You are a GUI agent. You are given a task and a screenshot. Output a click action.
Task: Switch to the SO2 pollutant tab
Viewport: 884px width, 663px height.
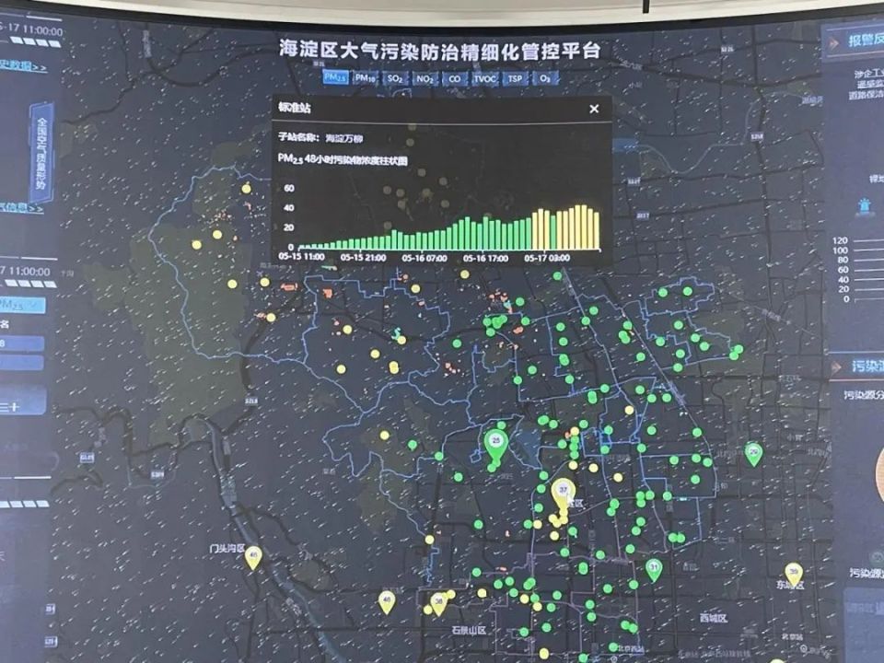(395, 77)
